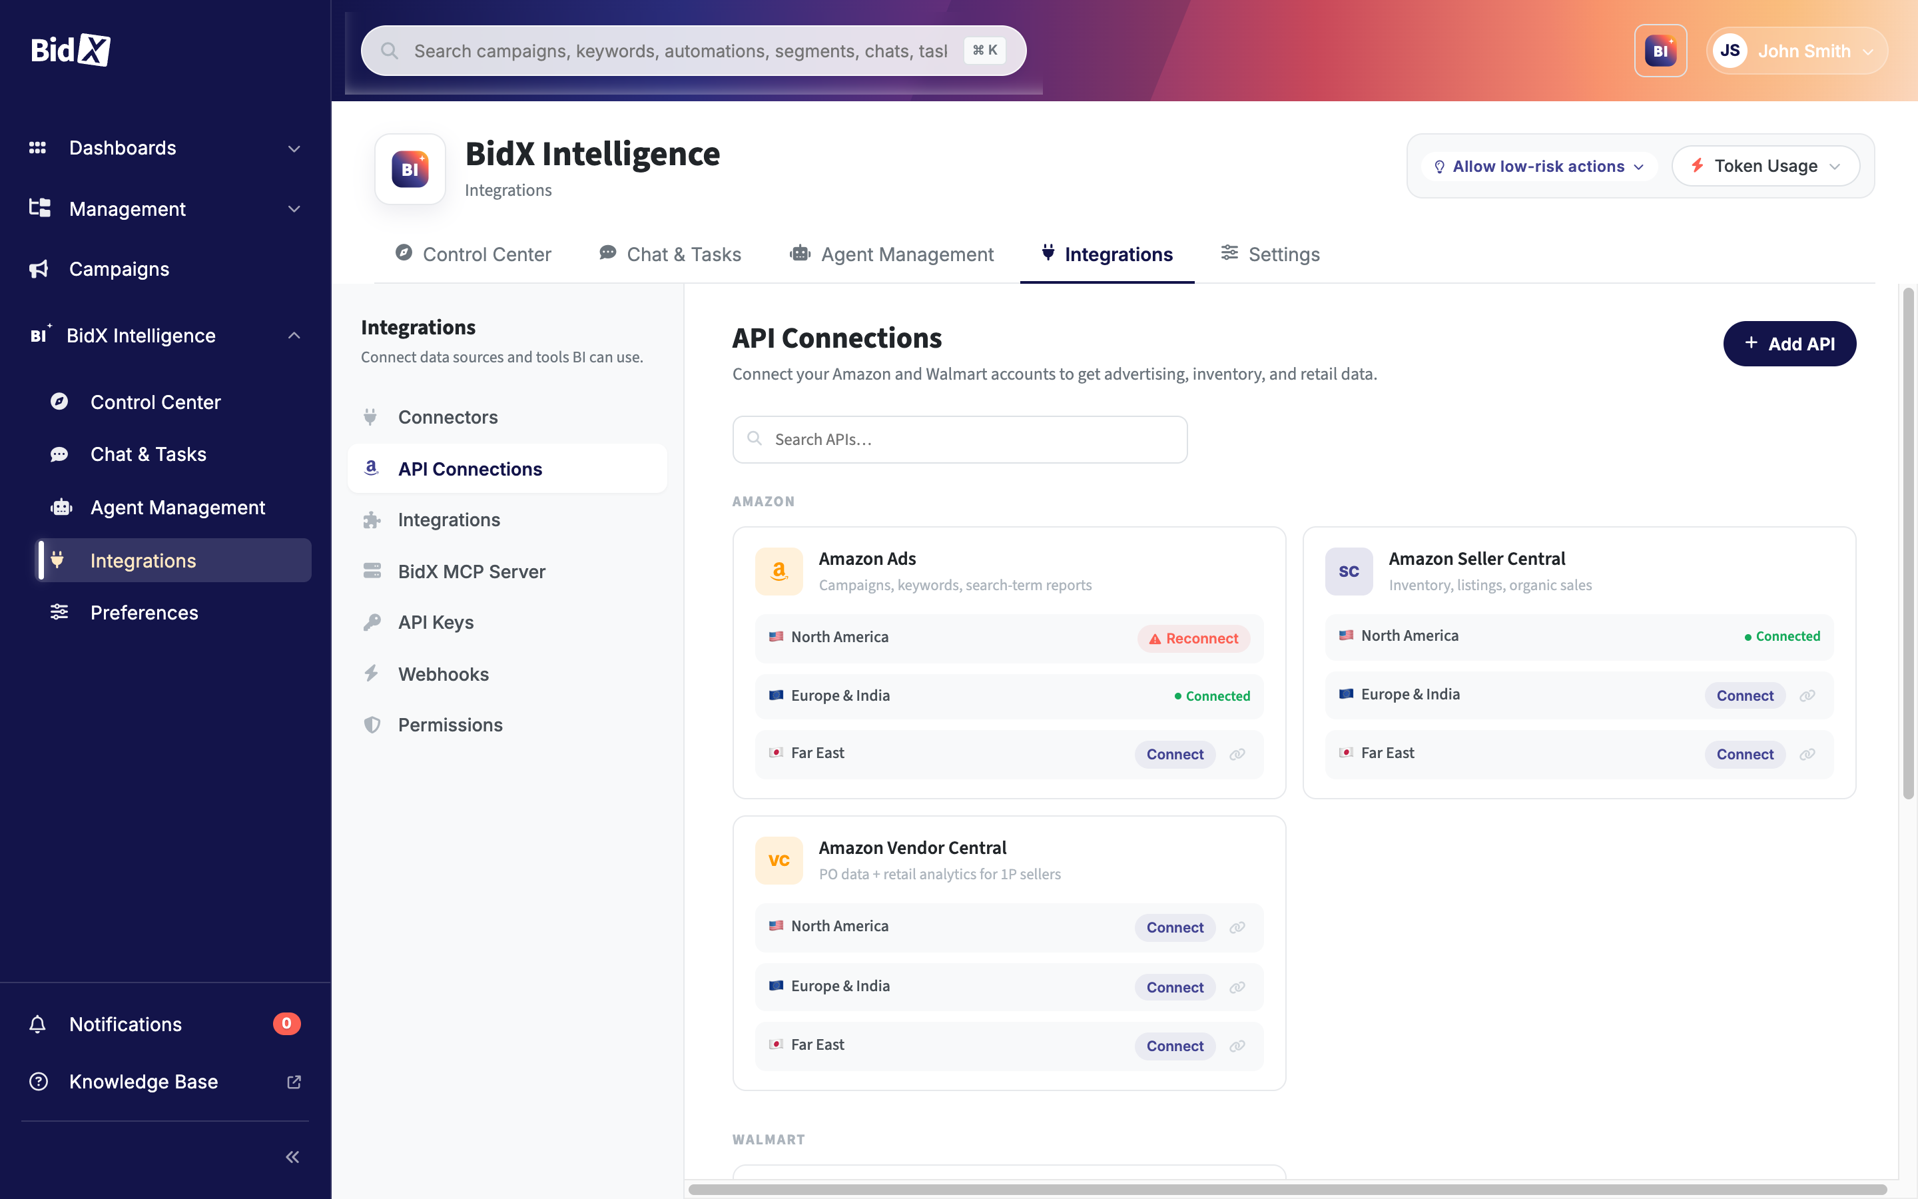The height and width of the screenshot is (1199, 1918).
Task: Connect Seller Central Europe & India
Action: [1744, 695]
